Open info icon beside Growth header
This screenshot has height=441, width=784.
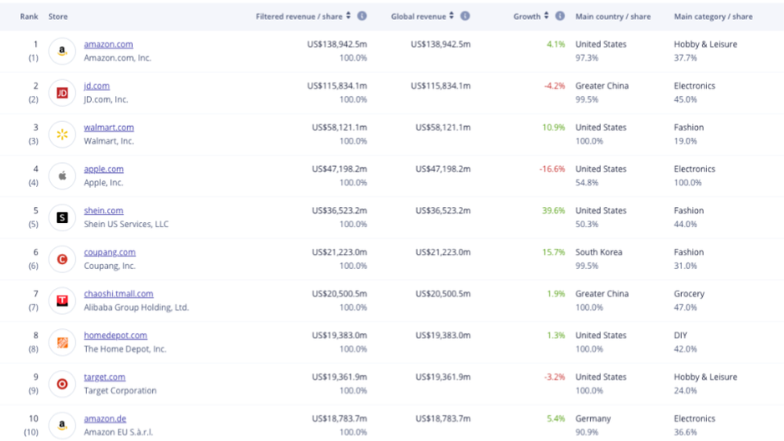click(x=560, y=16)
